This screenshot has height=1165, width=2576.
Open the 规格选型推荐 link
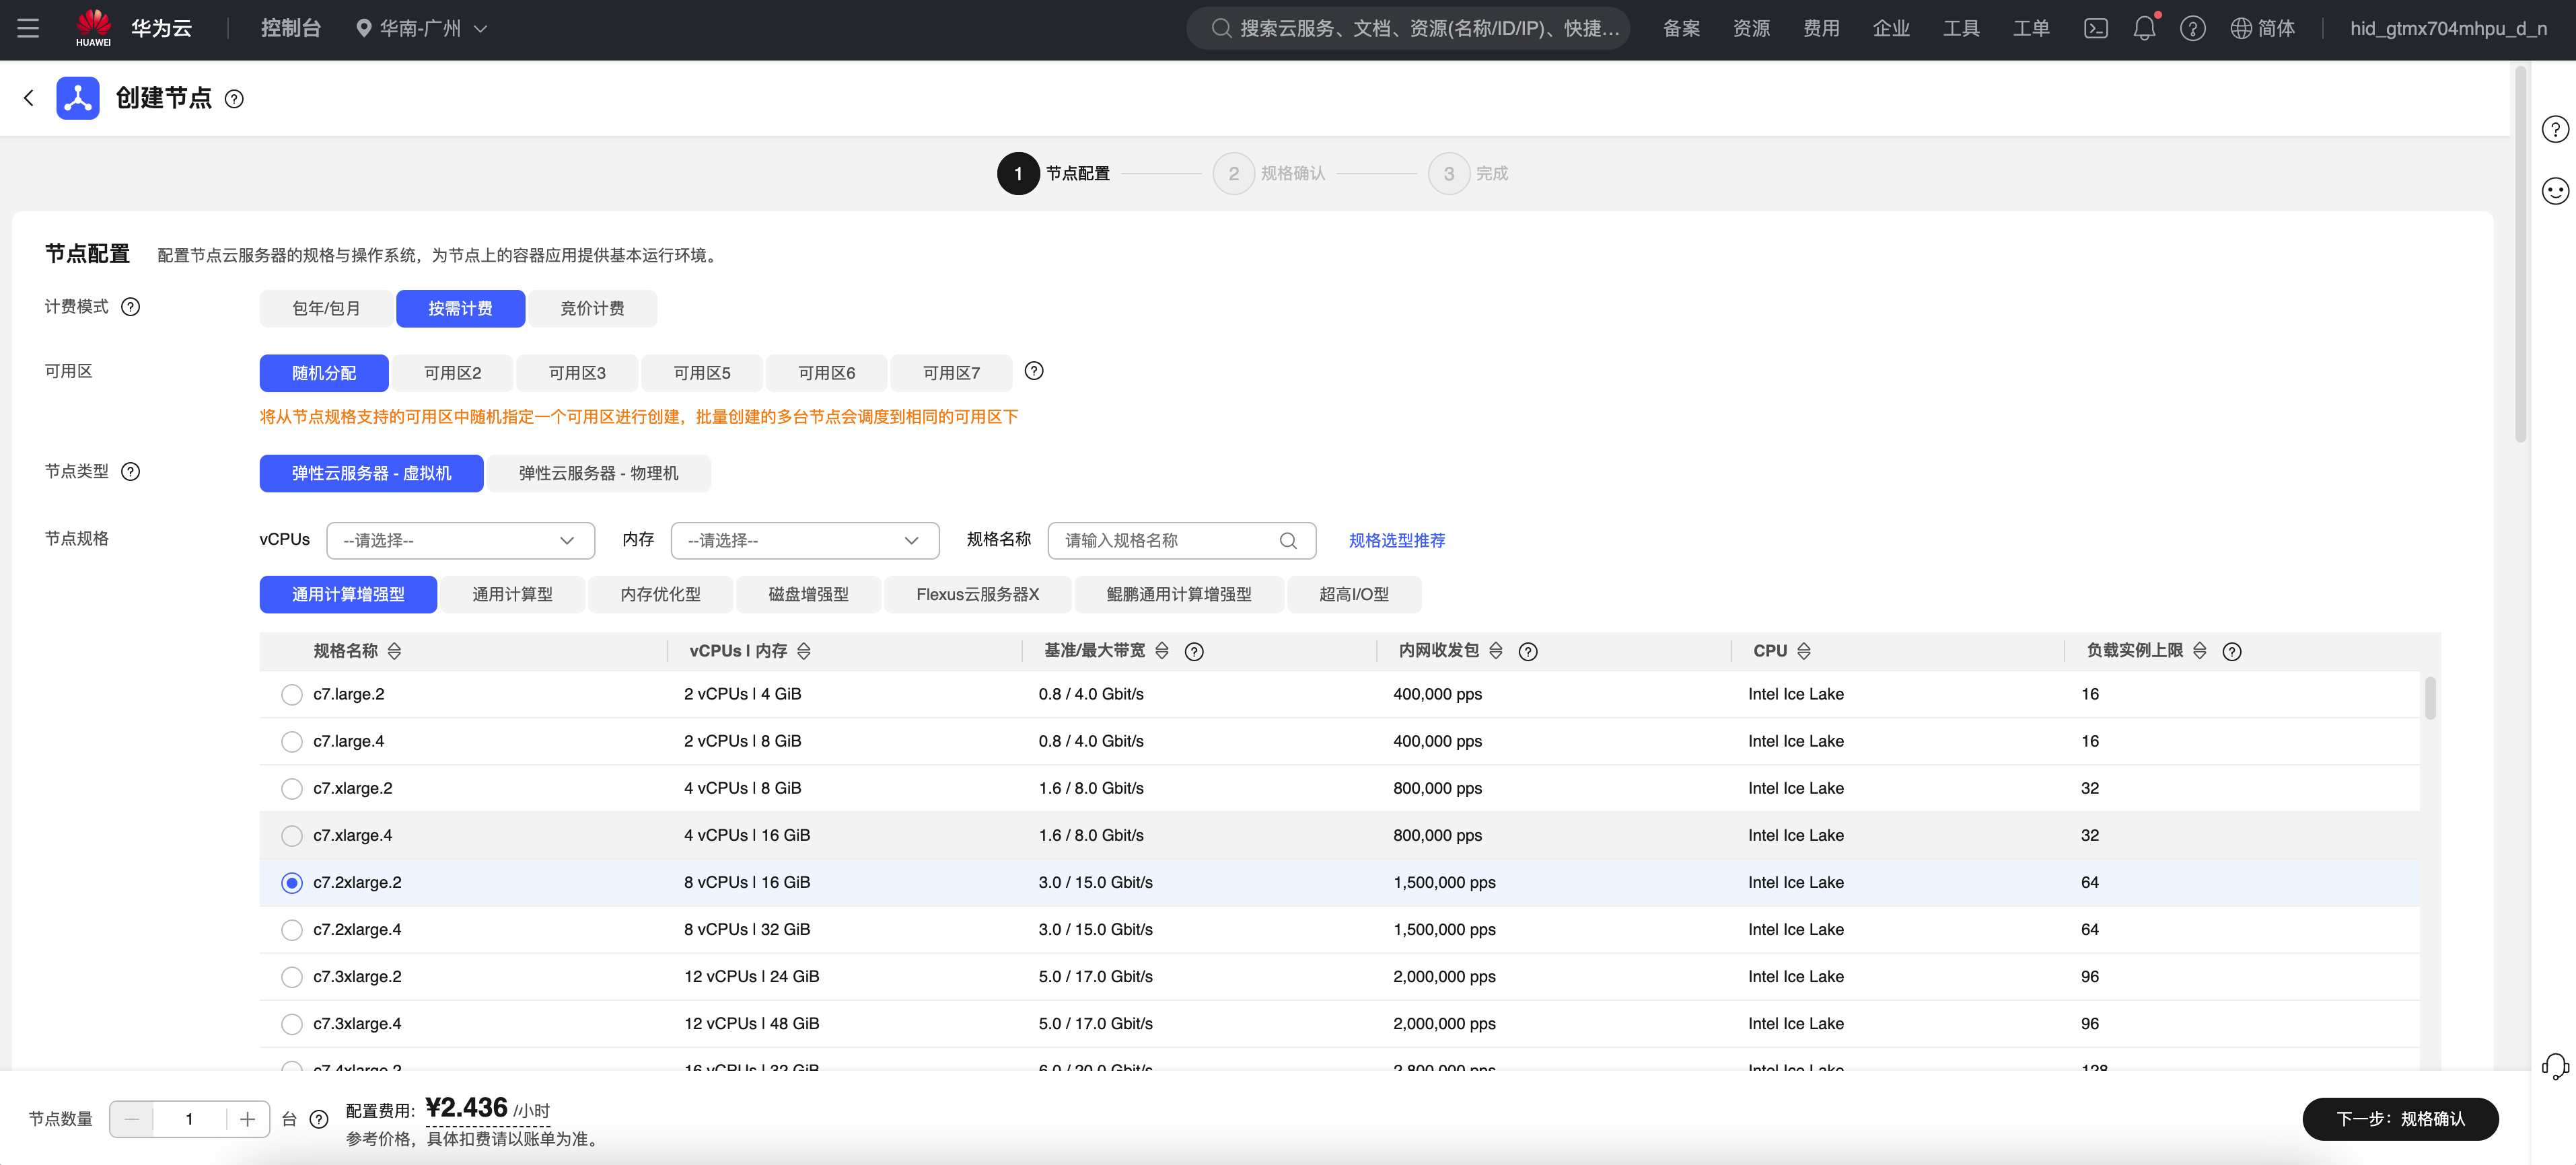click(1396, 541)
